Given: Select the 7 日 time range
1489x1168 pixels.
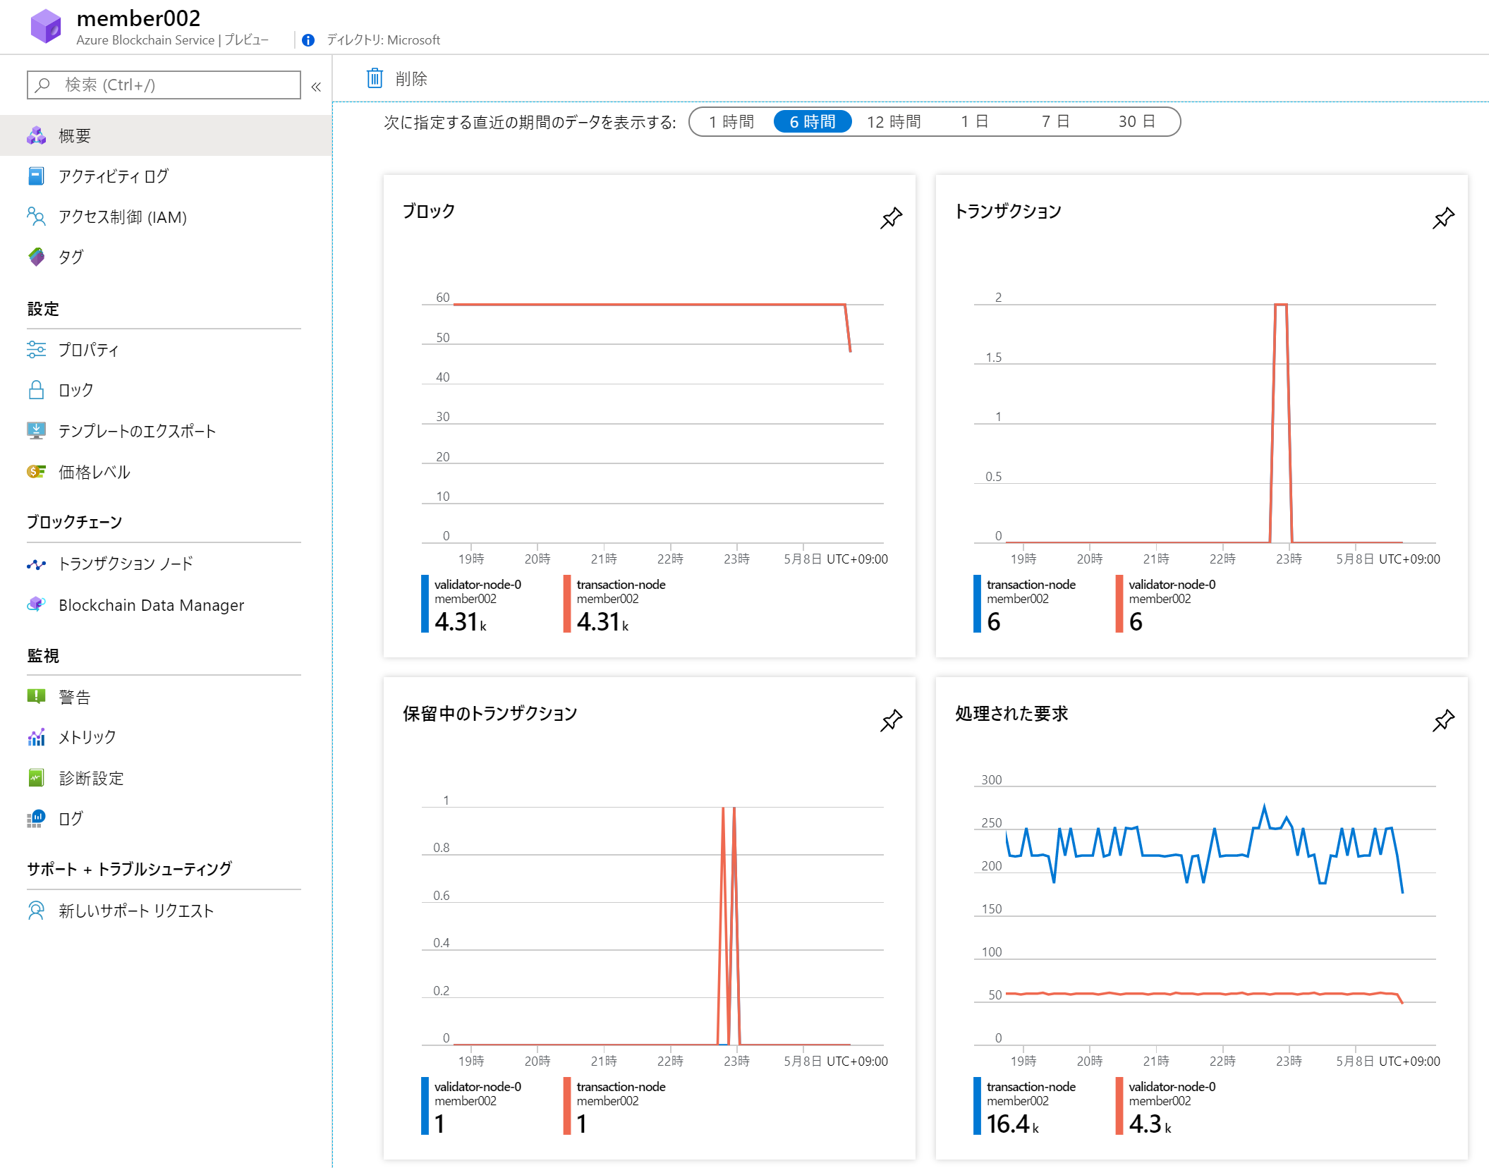Looking at the screenshot, I should (x=1056, y=122).
